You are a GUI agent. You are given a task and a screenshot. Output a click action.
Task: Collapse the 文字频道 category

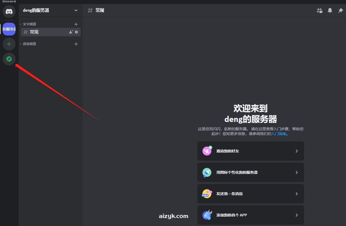(29, 24)
